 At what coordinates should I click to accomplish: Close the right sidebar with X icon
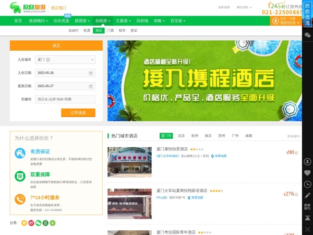point(307,229)
